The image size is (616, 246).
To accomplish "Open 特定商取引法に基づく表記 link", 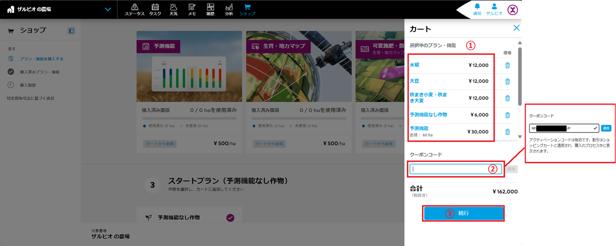I will click(x=30, y=98).
